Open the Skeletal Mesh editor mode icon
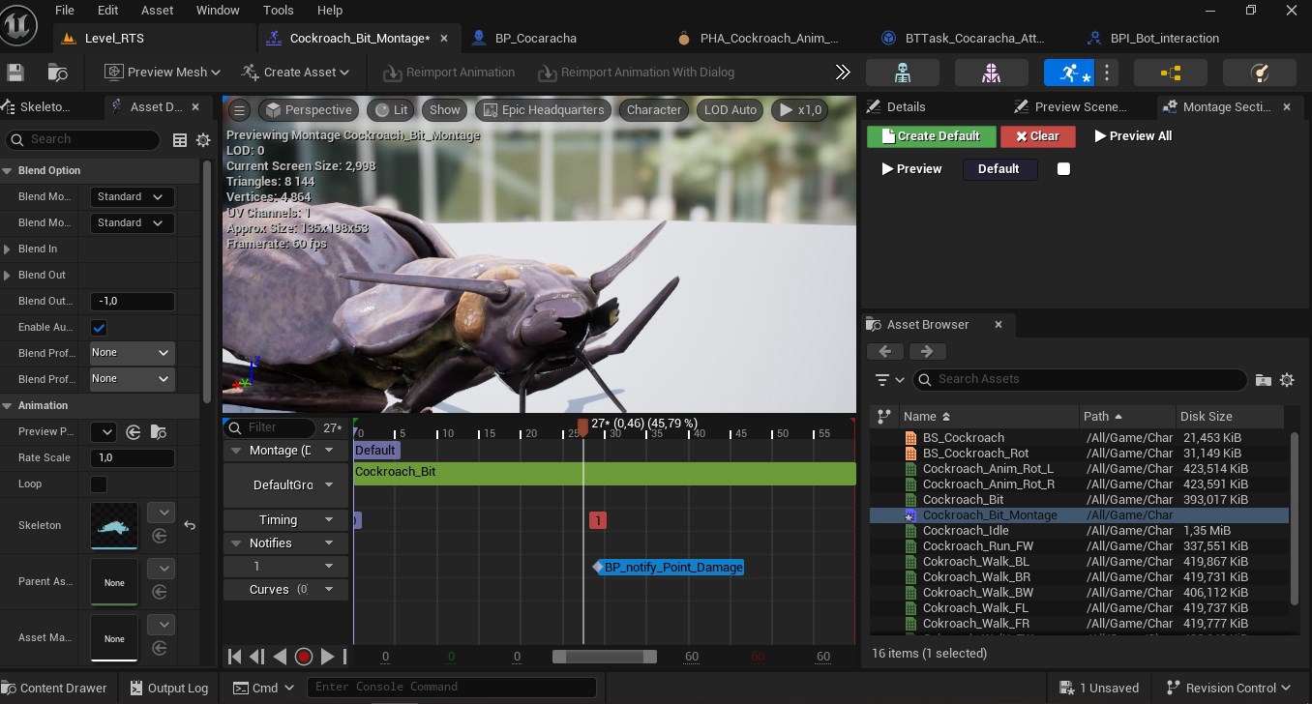The height and width of the screenshot is (704, 1312). [991, 73]
